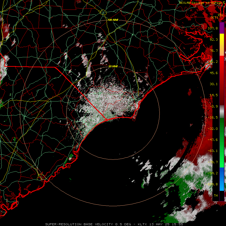
Task: Click the -63.1 legend value
Action: coord(213,151)
